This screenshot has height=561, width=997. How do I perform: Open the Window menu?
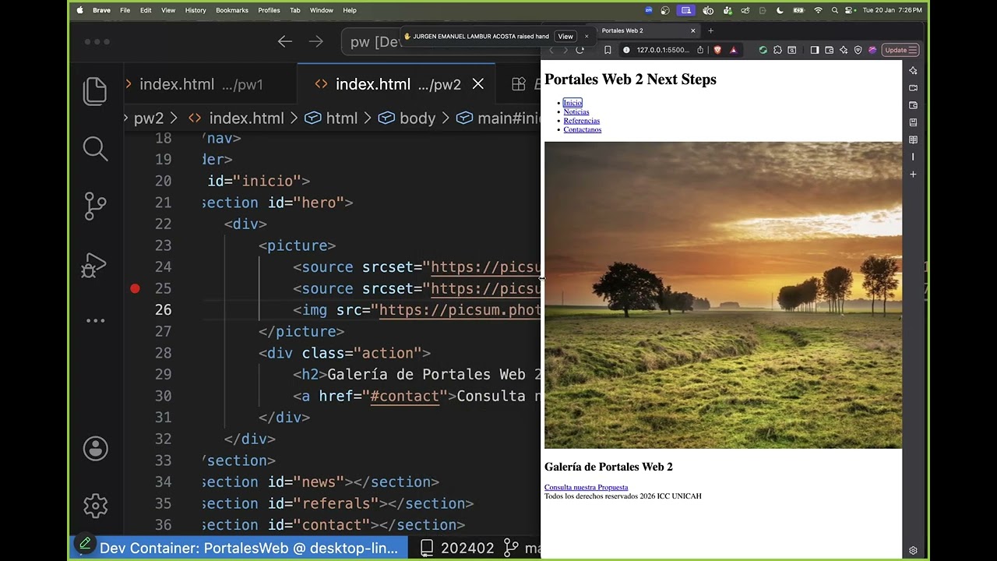tap(322, 10)
